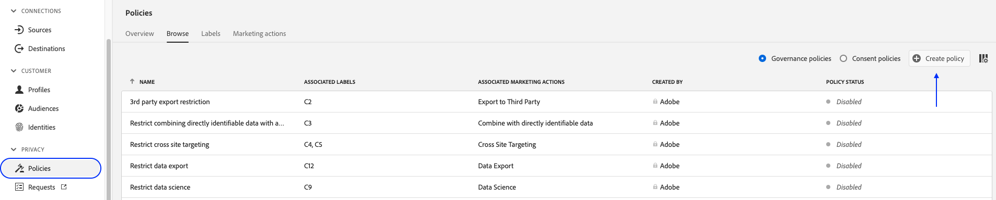Open Identities in the sidebar

[42, 127]
